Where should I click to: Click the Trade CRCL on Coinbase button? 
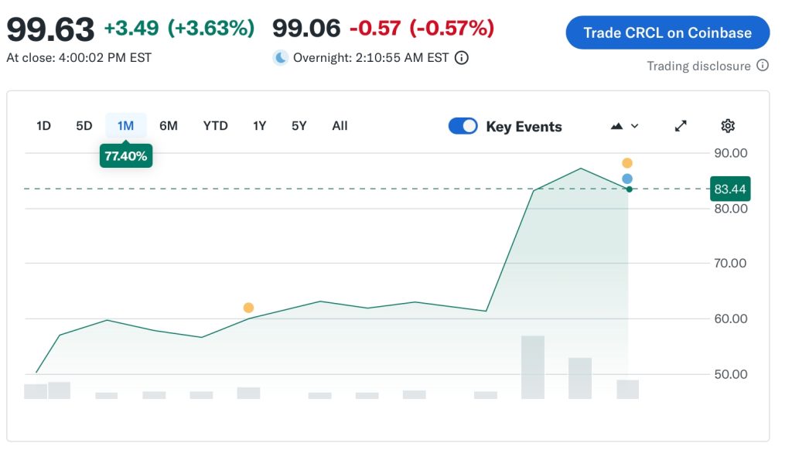(667, 32)
